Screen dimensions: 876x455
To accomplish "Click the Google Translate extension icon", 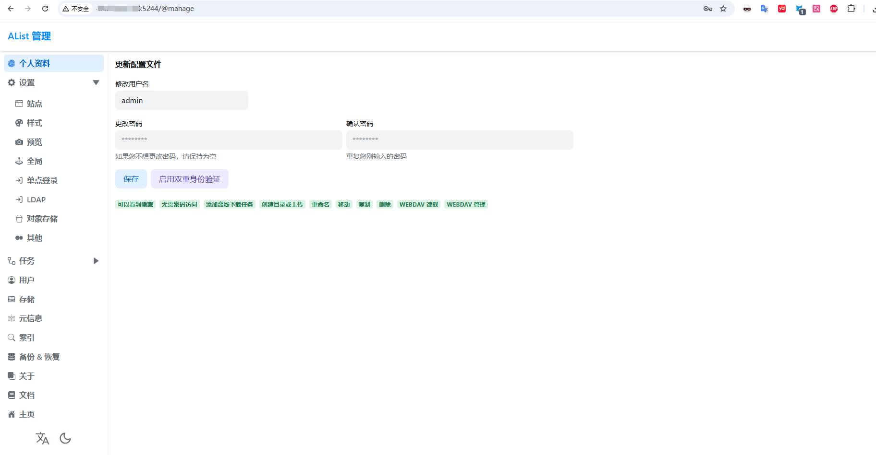I will coord(765,9).
